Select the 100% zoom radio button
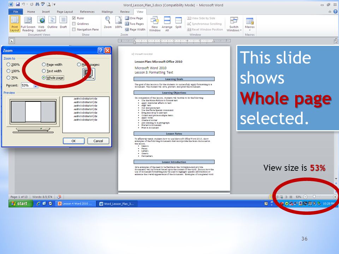This screenshot has width=339, height=254. pyautogui.click(x=8, y=71)
